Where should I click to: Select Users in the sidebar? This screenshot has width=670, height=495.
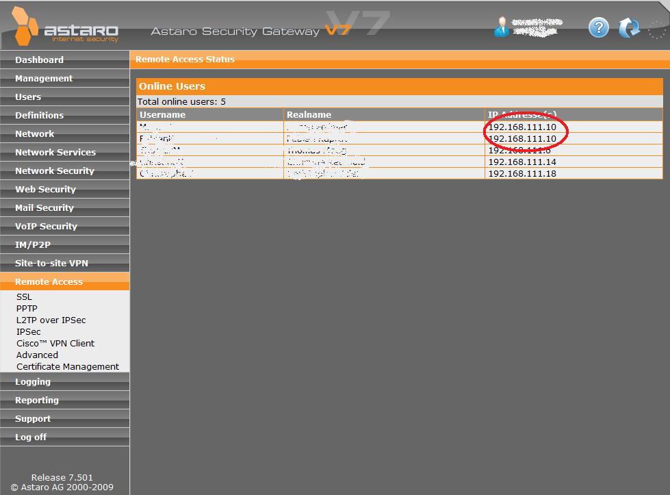(64, 97)
